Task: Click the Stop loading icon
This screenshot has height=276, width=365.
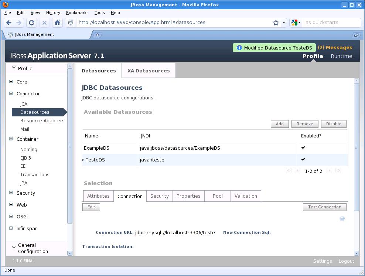Action: coord(44,23)
